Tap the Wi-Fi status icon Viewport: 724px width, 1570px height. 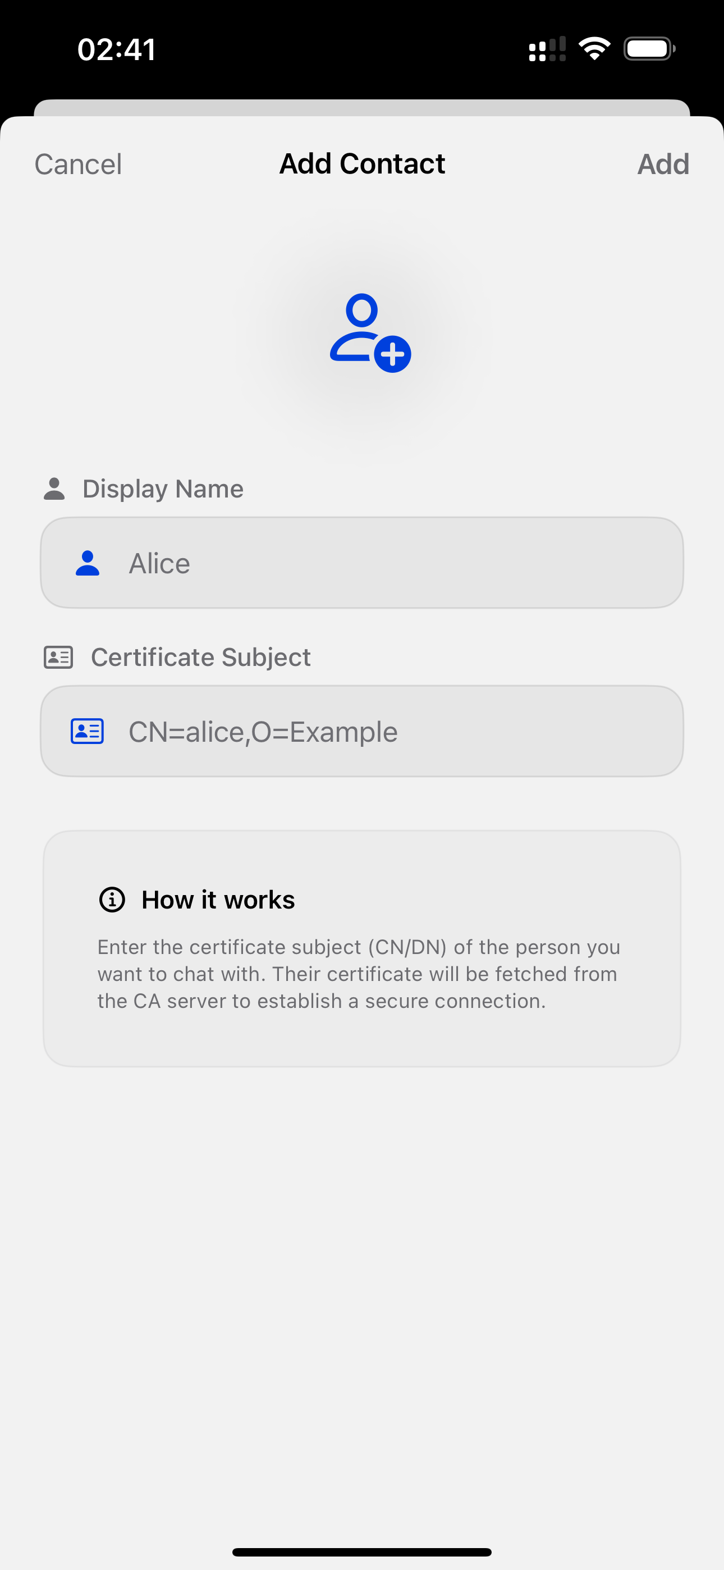coord(594,49)
